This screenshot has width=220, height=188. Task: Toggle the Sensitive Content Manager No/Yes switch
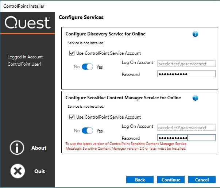pyautogui.click(x=87, y=131)
